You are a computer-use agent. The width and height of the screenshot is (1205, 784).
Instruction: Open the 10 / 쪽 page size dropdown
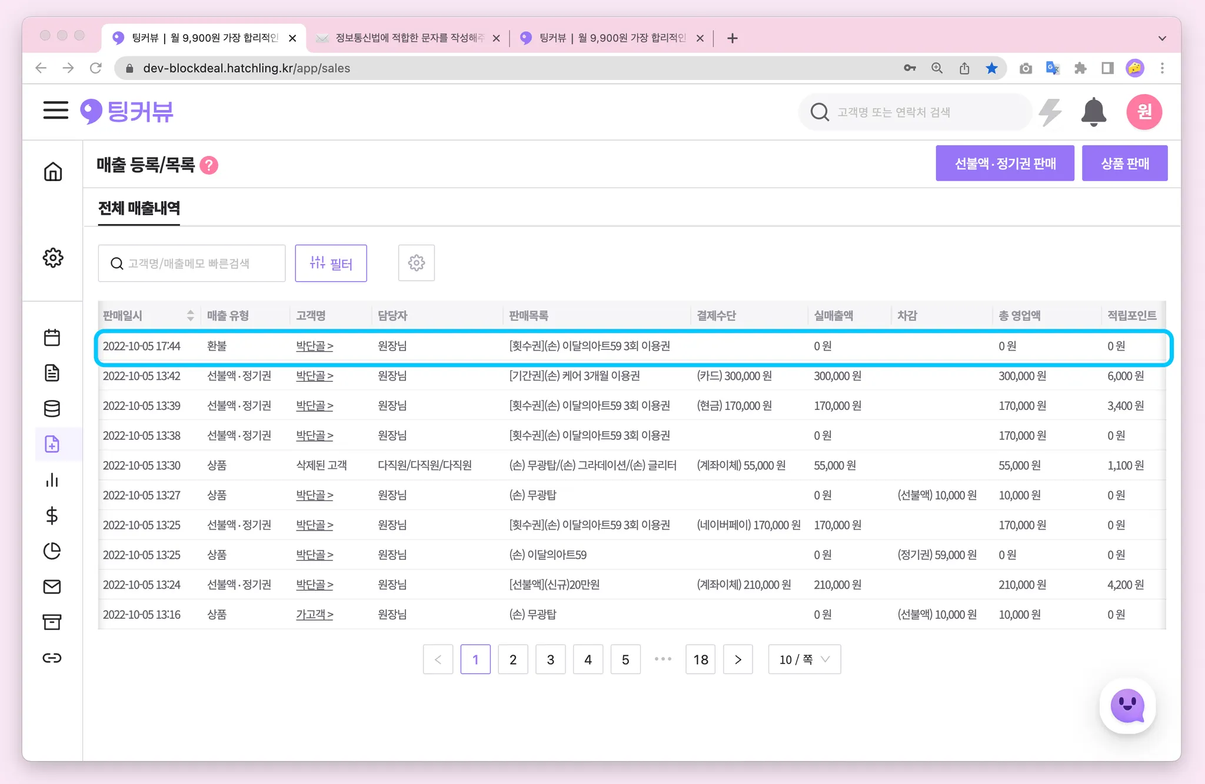[804, 659]
